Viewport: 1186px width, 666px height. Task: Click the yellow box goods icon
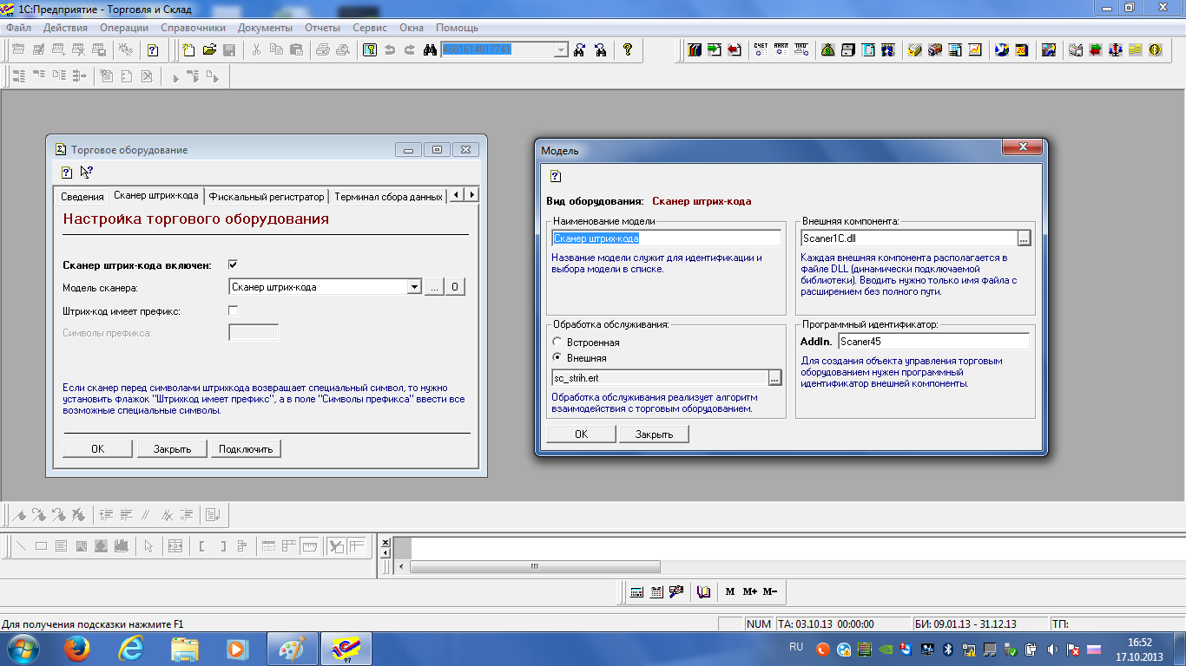[x=914, y=50]
